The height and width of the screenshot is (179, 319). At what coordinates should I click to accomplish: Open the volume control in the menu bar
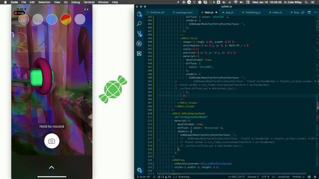pyautogui.click(x=241, y=2)
